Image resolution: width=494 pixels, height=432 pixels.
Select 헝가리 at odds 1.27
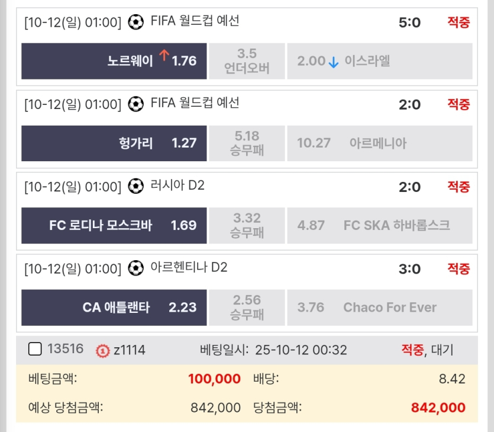pos(112,143)
